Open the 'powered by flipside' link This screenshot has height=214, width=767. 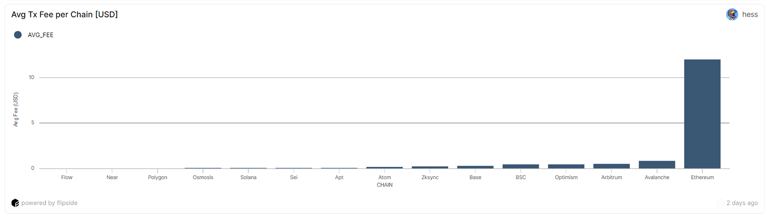click(x=49, y=203)
